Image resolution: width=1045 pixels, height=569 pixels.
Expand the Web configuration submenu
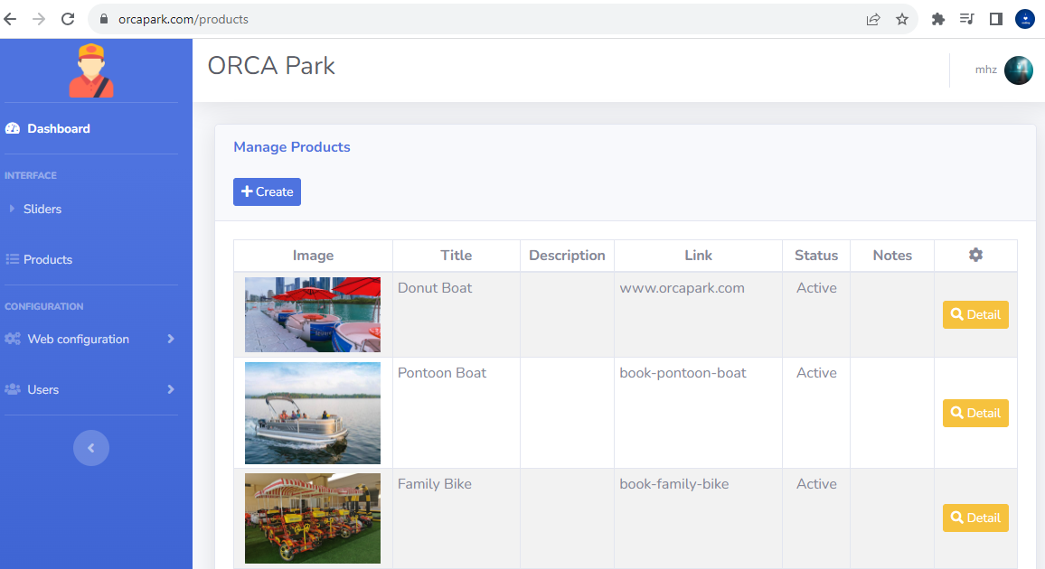tap(170, 340)
